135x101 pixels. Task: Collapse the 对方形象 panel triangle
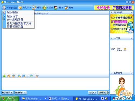[112, 12]
